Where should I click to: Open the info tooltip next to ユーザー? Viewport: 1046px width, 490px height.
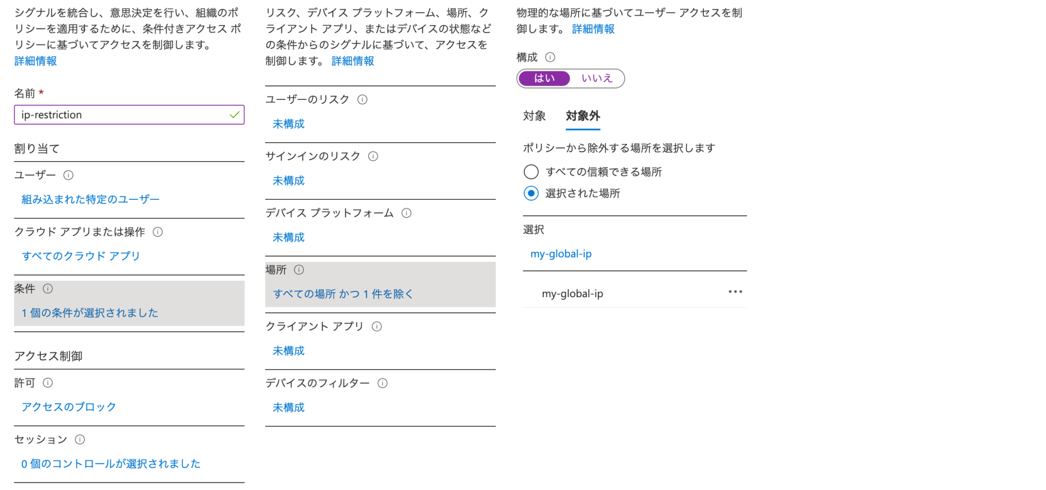(68, 175)
